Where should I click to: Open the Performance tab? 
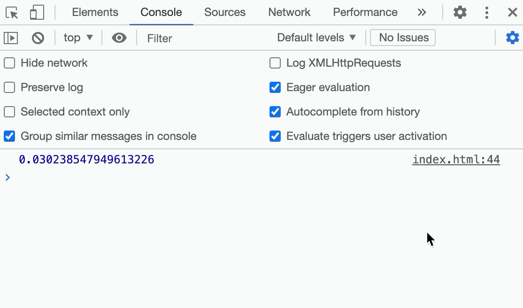365,12
